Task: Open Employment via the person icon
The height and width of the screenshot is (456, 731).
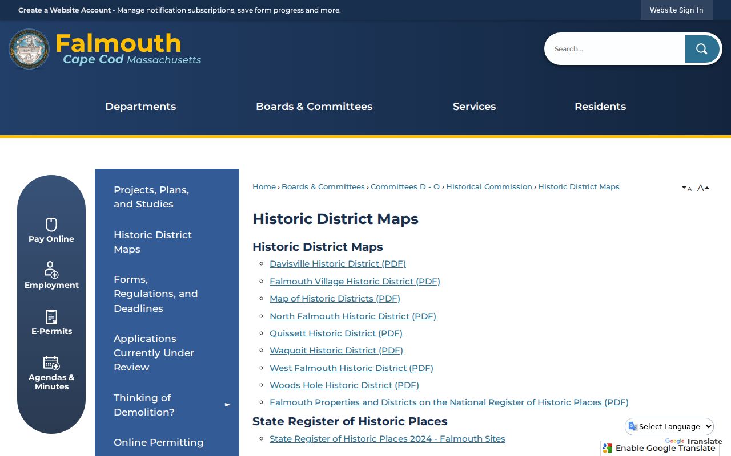Action: [x=51, y=270]
